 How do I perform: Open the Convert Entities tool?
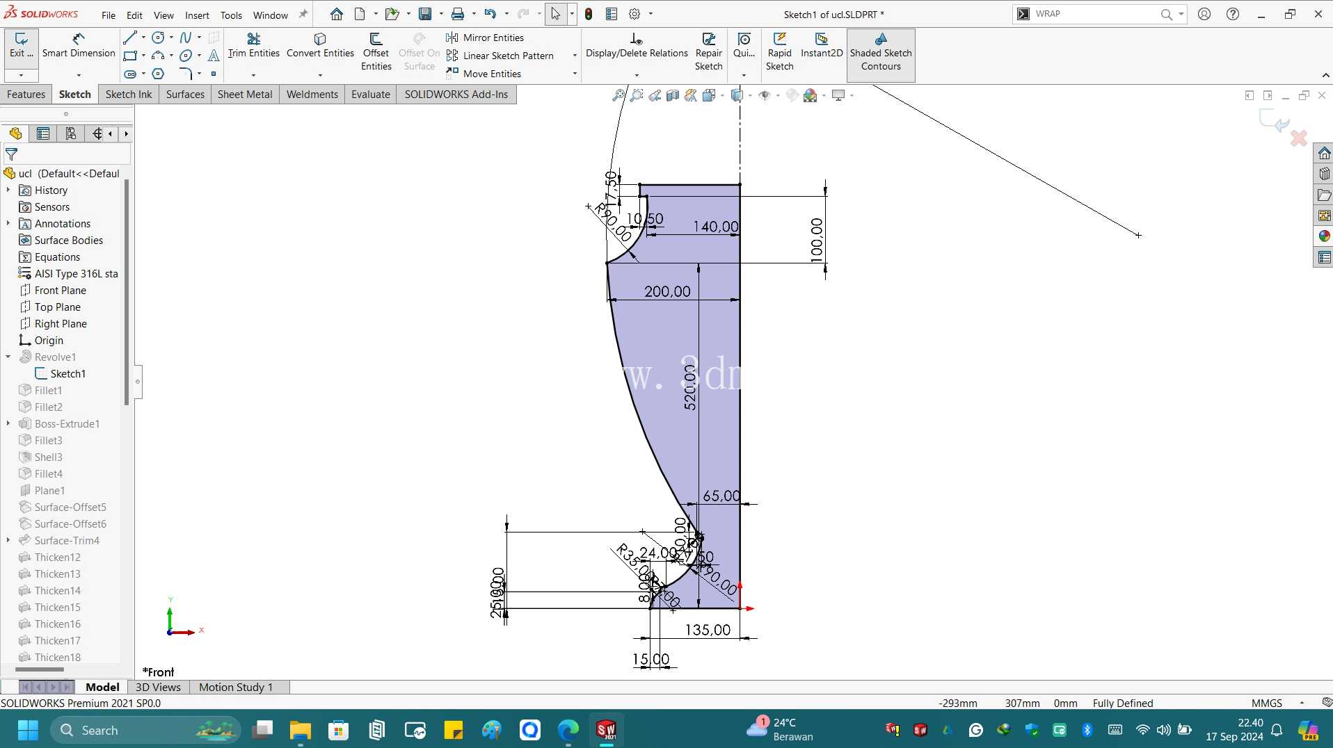click(x=320, y=46)
